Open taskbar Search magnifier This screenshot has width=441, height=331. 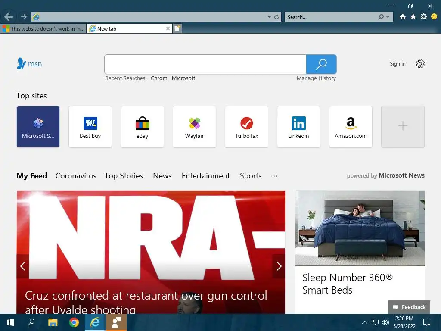[31, 322]
